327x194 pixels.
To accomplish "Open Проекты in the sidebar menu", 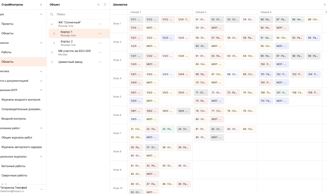I will (7, 24).
